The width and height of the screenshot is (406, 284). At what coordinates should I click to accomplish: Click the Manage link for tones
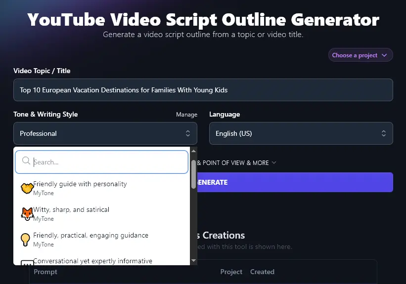(x=186, y=115)
